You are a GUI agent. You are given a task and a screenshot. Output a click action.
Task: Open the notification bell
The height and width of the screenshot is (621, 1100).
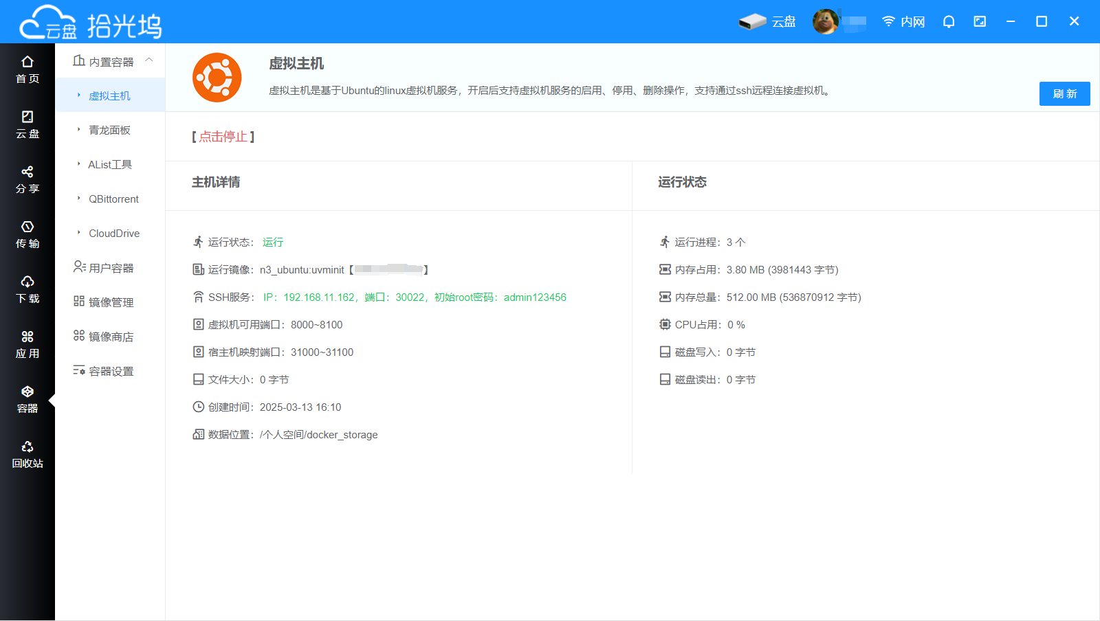tap(949, 21)
